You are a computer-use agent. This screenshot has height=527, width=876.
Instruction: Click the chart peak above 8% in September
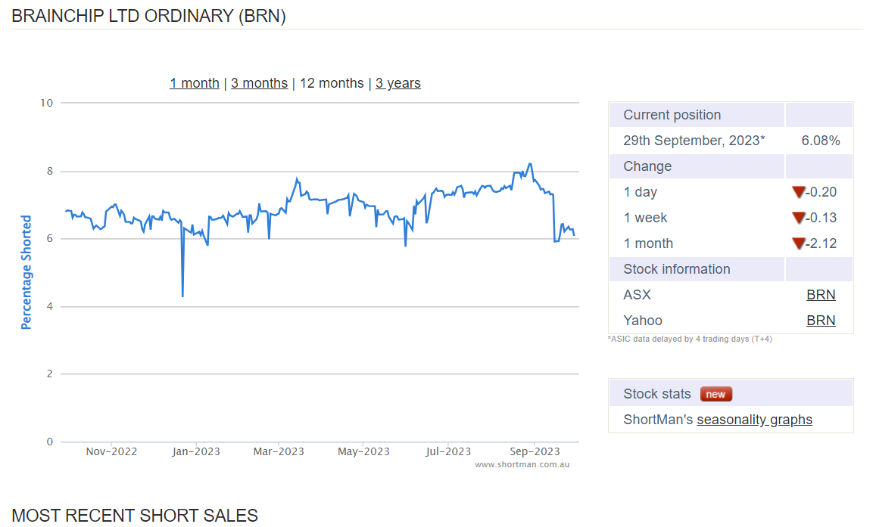click(x=530, y=164)
